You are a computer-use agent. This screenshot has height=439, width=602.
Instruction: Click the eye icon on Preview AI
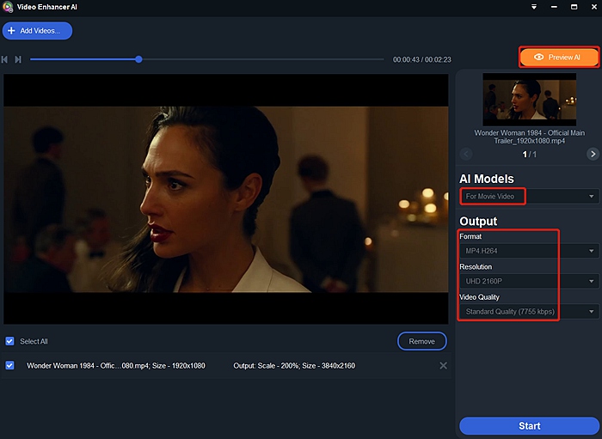(x=538, y=57)
